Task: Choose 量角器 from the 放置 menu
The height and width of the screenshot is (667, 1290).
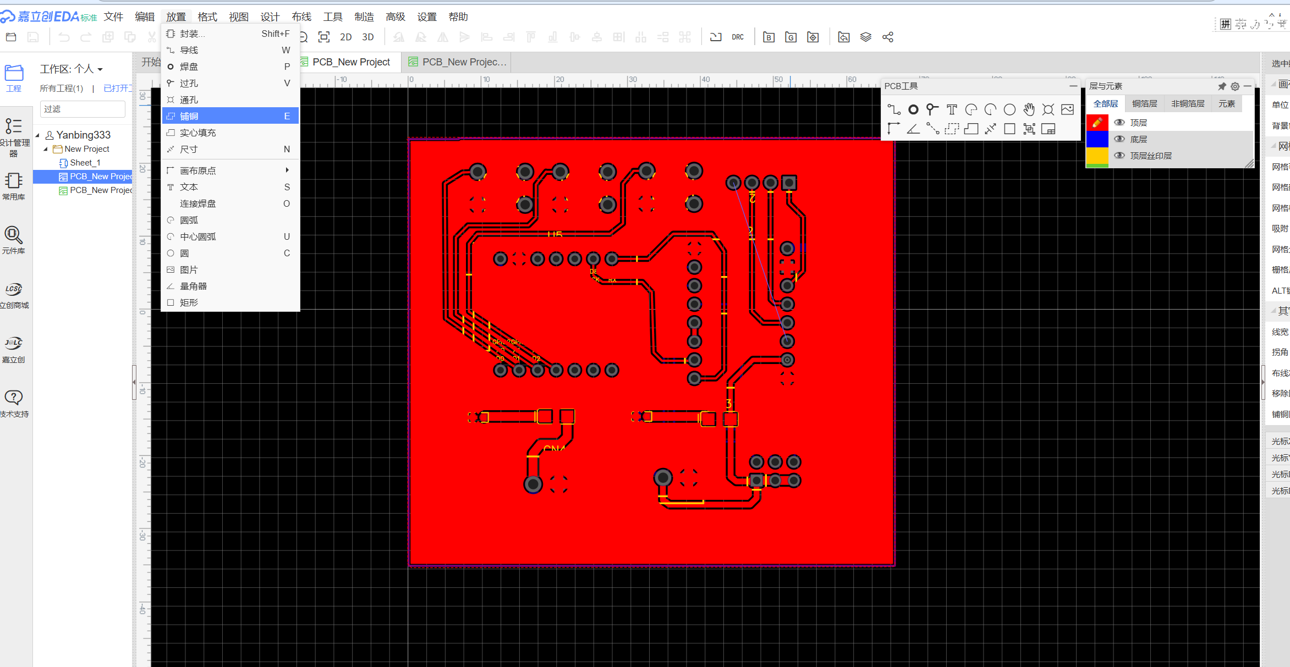Action: (x=230, y=286)
